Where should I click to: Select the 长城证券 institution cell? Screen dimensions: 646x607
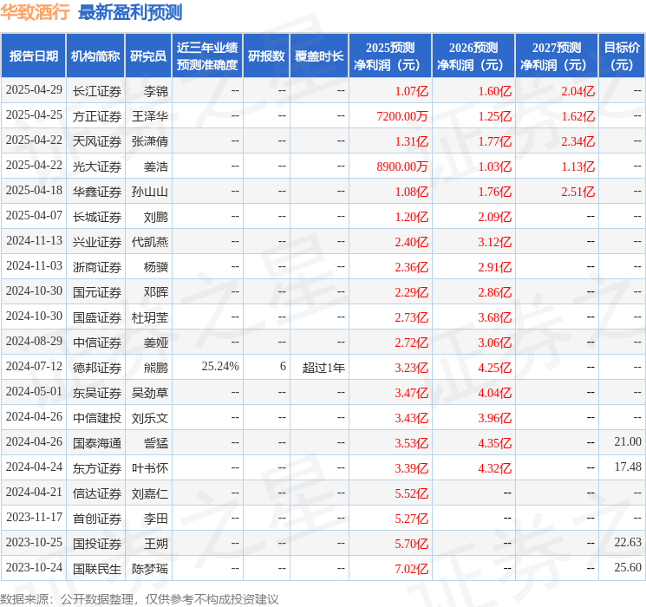[97, 217]
